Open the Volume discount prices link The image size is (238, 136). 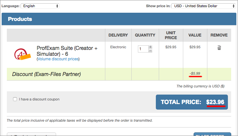(58, 59)
